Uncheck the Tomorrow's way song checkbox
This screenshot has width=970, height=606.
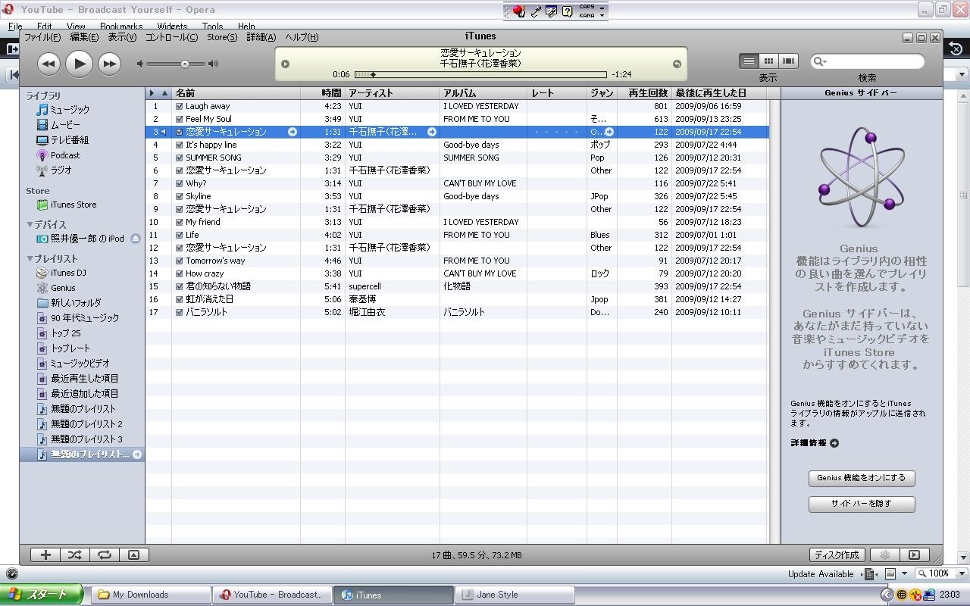[180, 261]
